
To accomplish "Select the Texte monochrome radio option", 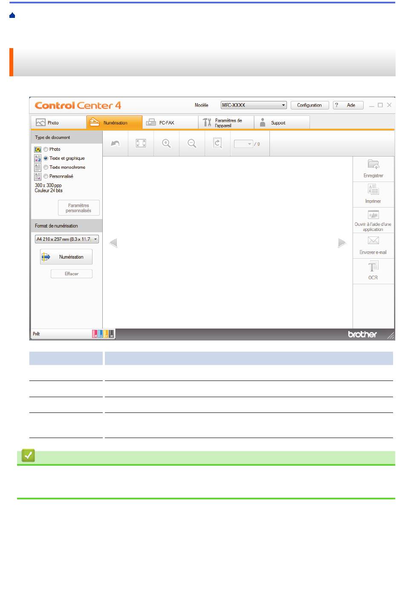I will [x=46, y=167].
